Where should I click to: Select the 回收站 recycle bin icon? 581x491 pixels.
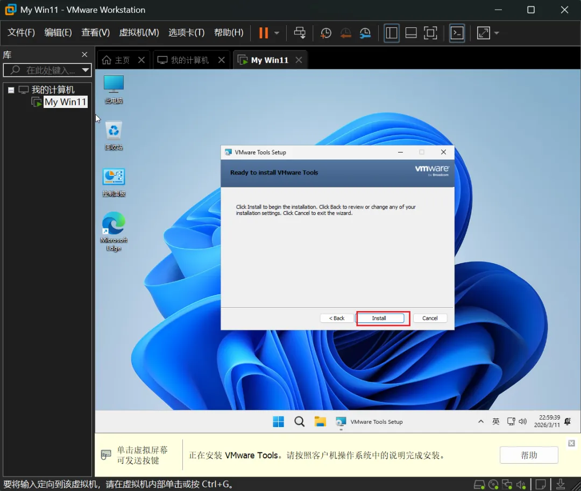point(114,135)
